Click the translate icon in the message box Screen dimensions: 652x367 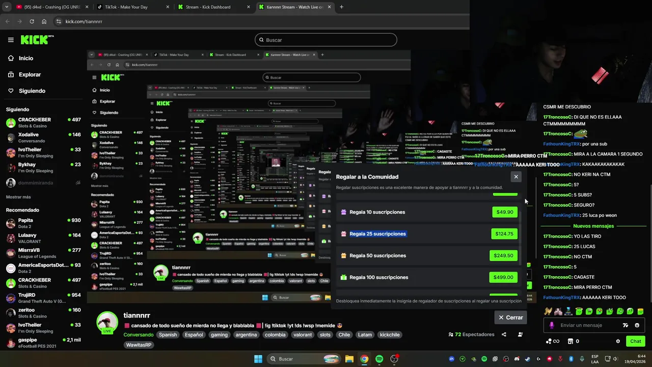(626, 325)
